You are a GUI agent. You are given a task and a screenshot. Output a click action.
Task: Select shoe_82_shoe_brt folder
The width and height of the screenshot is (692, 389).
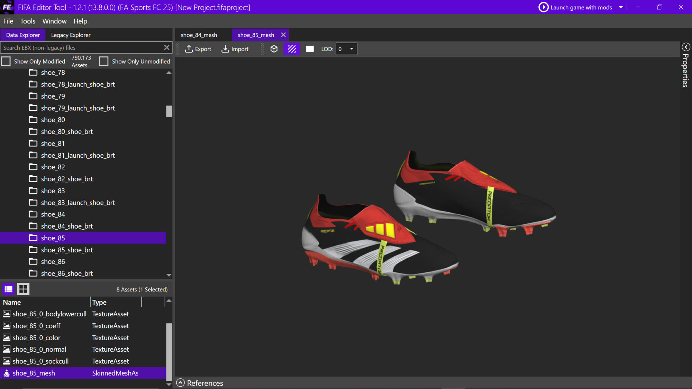[x=67, y=179]
